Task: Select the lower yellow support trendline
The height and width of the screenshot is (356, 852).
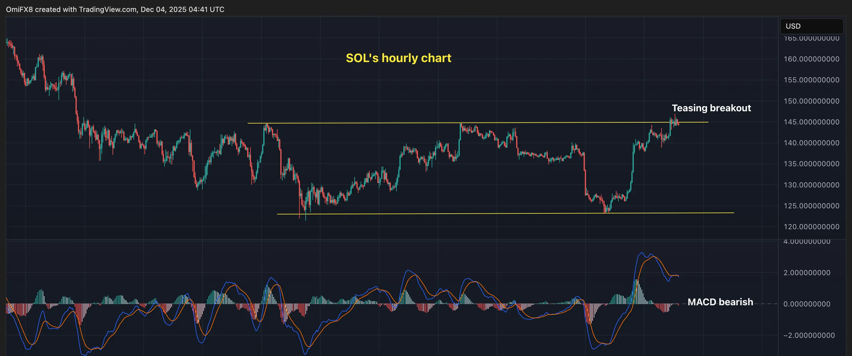Action: click(463, 214)
